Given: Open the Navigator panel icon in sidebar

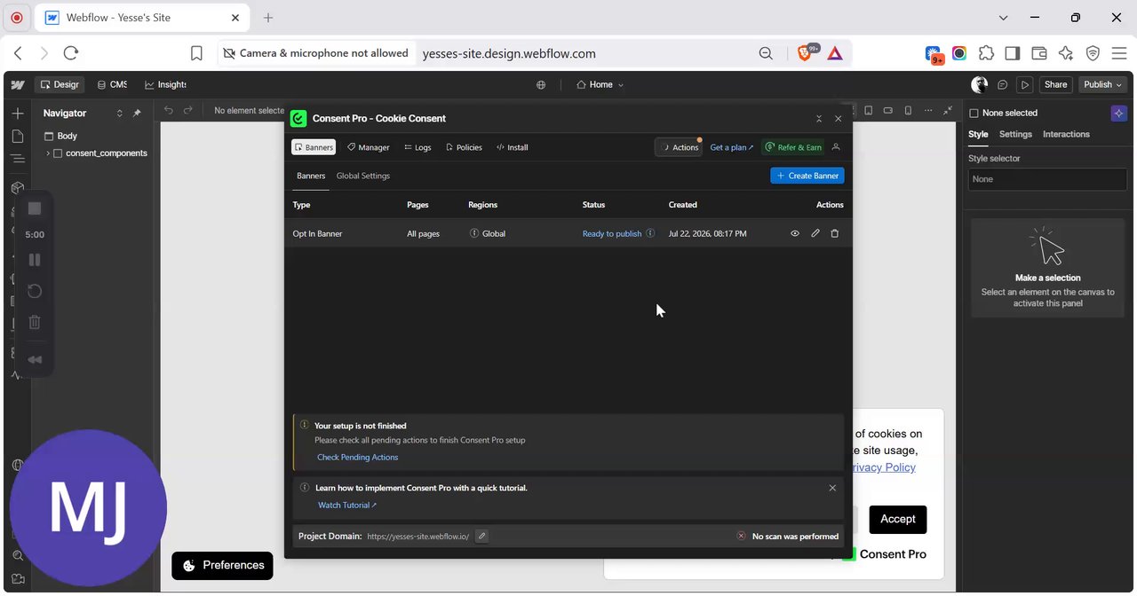Looking at the screenshot, I should pos(18,159).
